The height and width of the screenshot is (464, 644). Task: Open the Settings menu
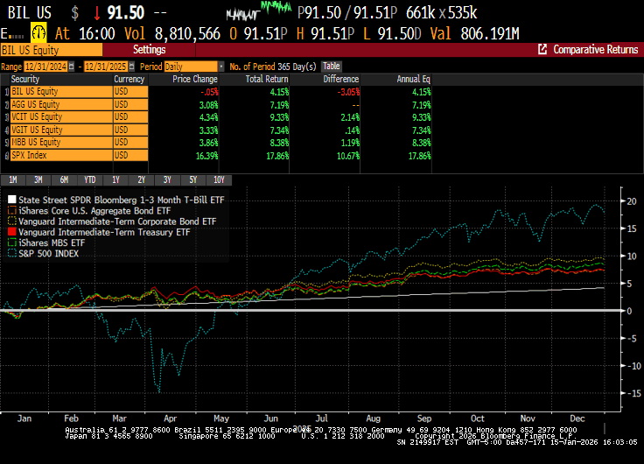(x=149, y=50)
